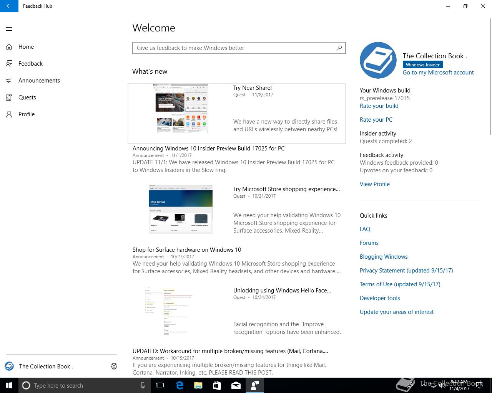Open Privacy Statement link
The image size is (492, 393).
(406, 271)
